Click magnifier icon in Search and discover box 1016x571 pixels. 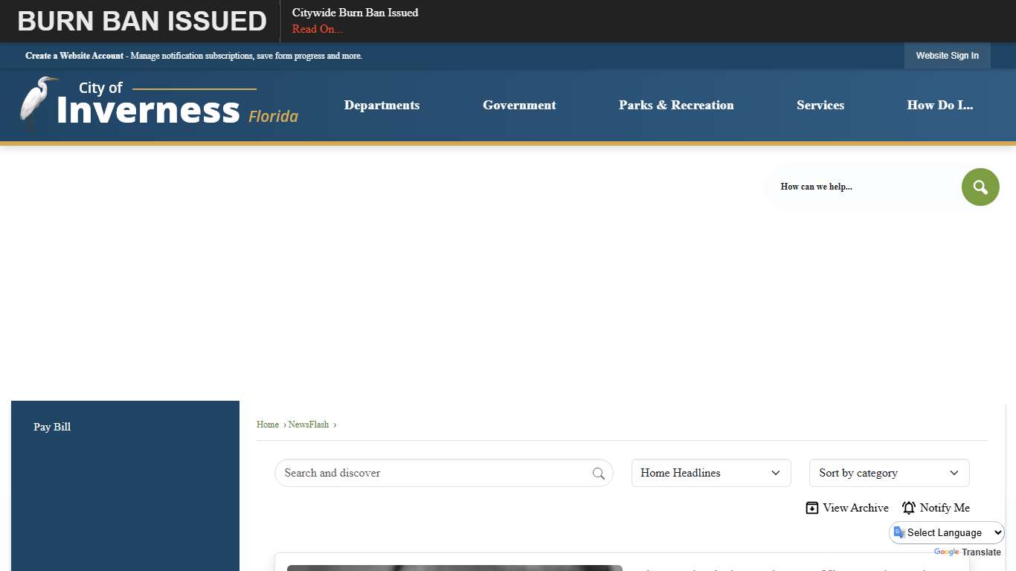point(598,474)
